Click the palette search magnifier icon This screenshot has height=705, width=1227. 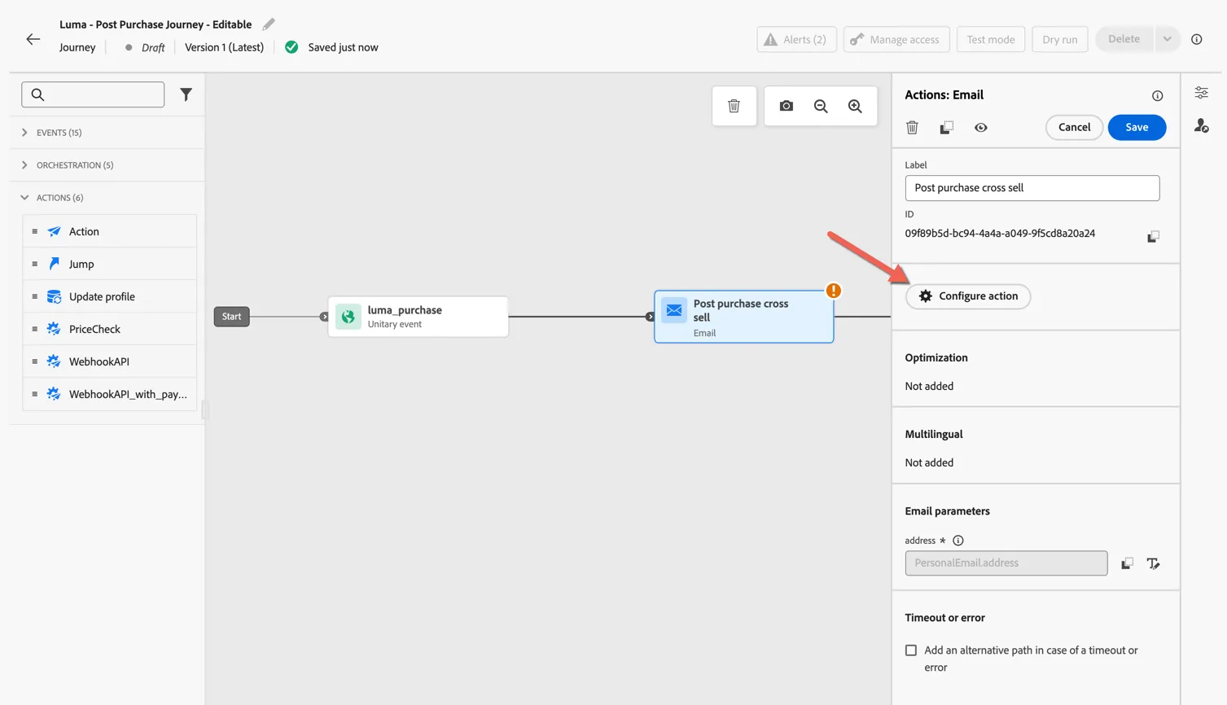coord(37,94)
